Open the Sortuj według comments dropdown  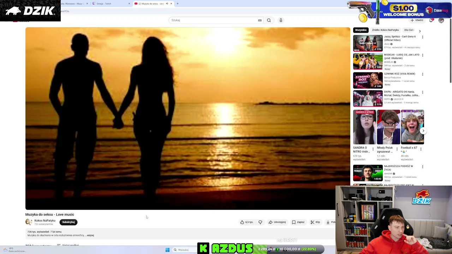(x=68, y=245)
